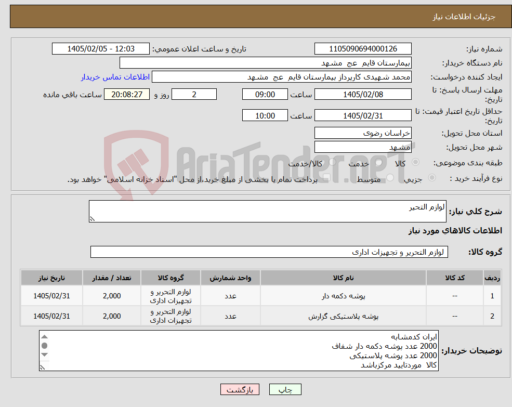
Task: Click quantity 2,000 in row 2
Action: (x=112, y=316)
